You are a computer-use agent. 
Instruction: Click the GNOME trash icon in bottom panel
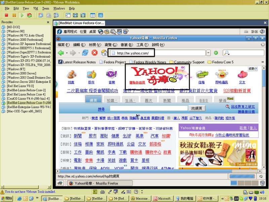point(262,183)
